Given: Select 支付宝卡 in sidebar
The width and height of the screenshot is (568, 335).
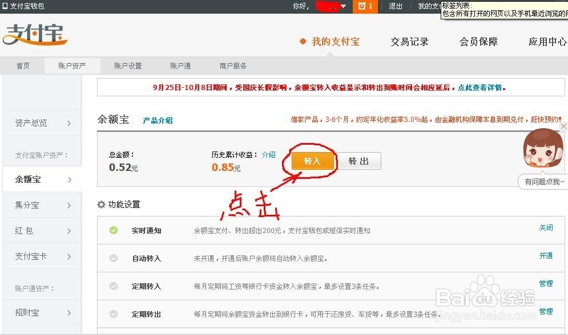Looking at the screenshot, I should [31, 256].
